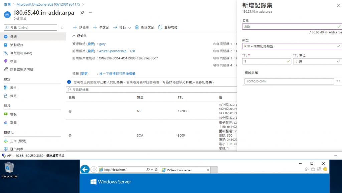This screenshot has width=342, height=193.
Task: Open the Overview item in sidebar
Action: click(x=33, y=37)
